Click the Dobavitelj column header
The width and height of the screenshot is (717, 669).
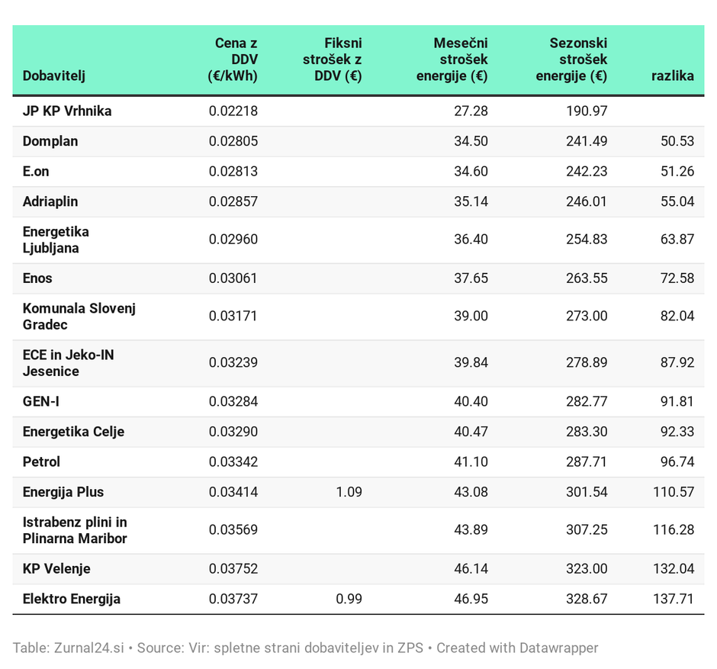pos(53,76)
